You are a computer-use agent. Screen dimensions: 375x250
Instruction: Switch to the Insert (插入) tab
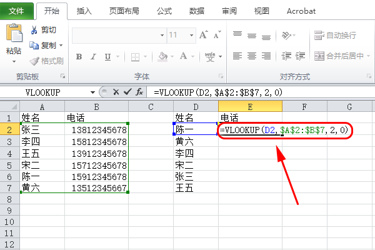point(84,11)
